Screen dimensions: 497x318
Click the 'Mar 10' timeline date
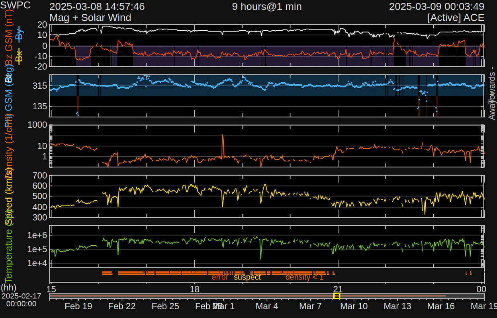tap(354, 306)
